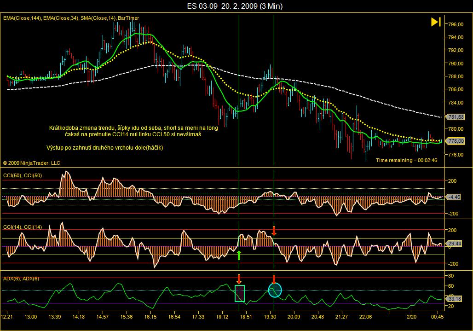Click the CCI(50) value marker -4,46
Viewport: 473px width, 331px height.
click(455, 197)
